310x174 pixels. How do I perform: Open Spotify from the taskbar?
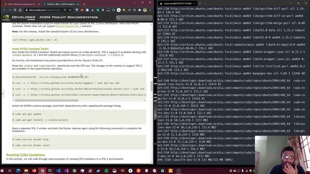tap(107, 171)
